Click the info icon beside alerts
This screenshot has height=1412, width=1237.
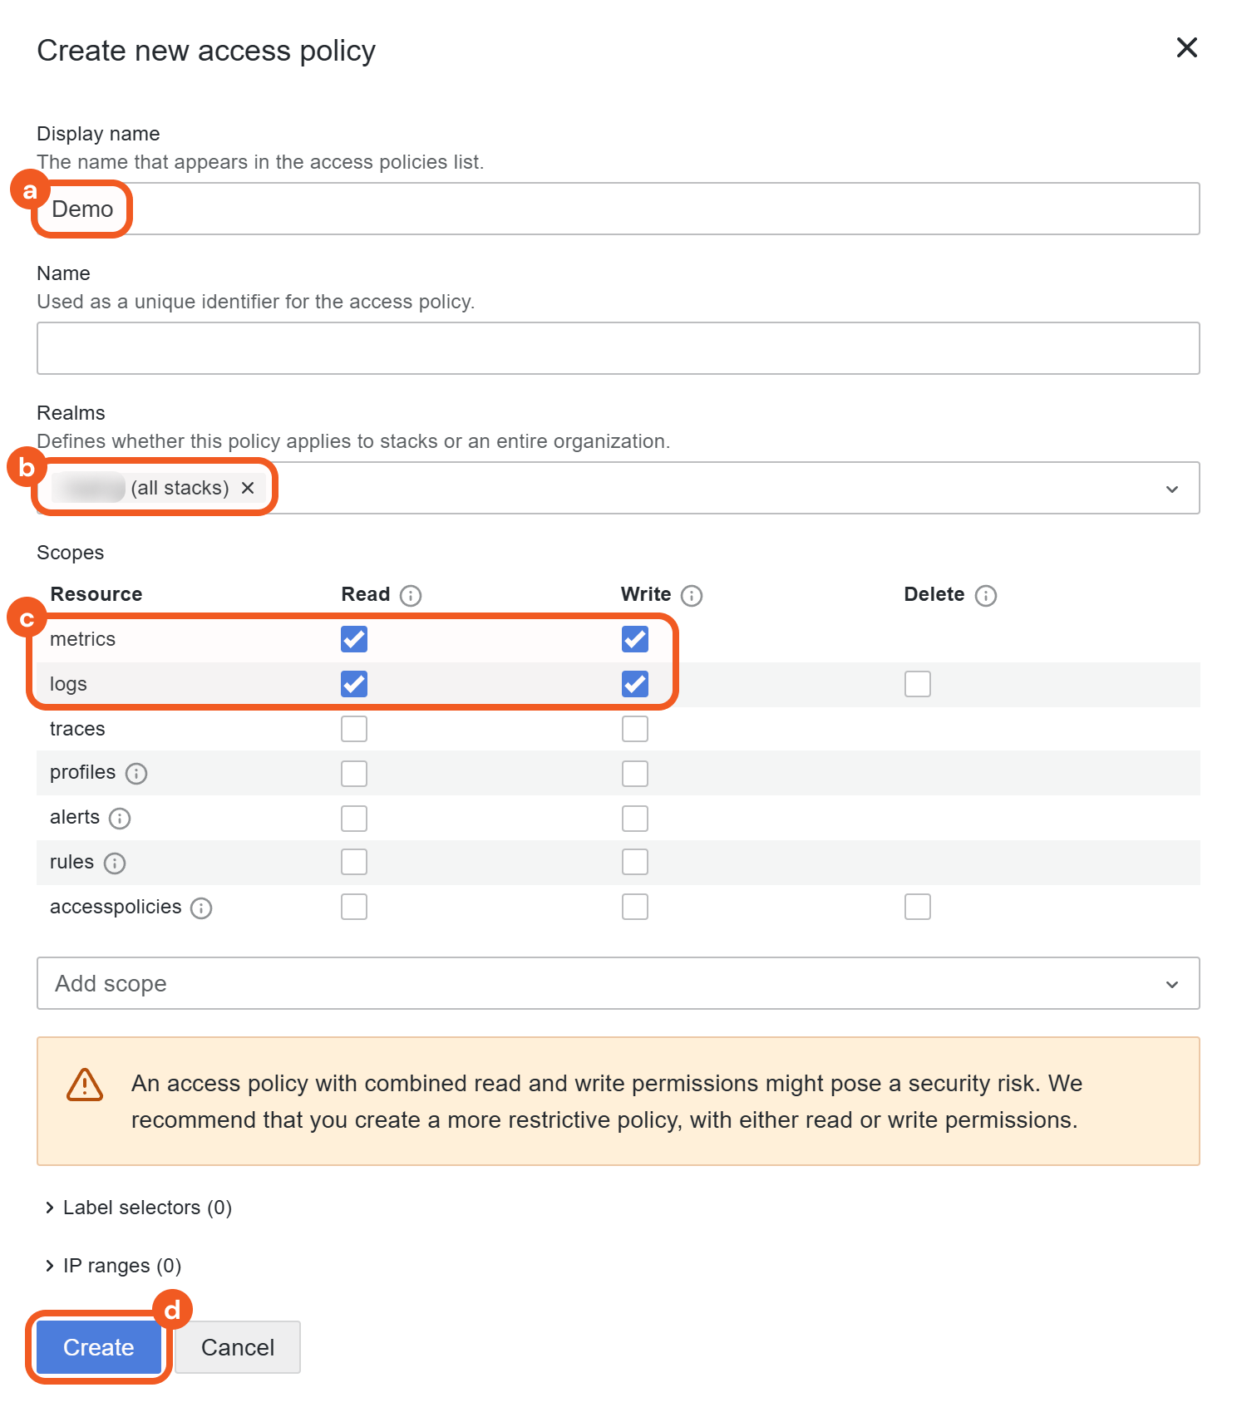[x=120, y=819]
